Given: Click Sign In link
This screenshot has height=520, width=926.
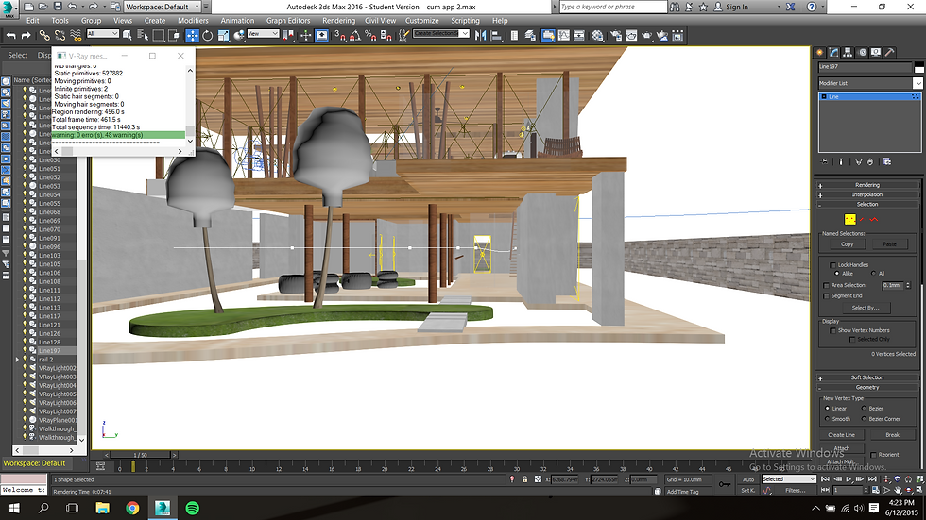Looking at the screenshot, I should [x=736, y=7].
